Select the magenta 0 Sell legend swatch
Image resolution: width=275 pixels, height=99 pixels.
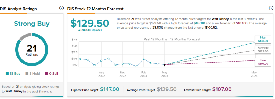46,74
